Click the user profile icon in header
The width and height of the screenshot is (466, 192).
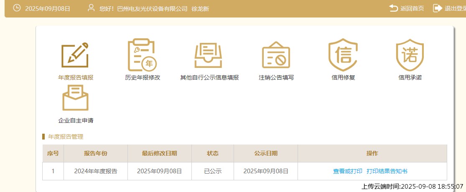(x=91, y=8)
